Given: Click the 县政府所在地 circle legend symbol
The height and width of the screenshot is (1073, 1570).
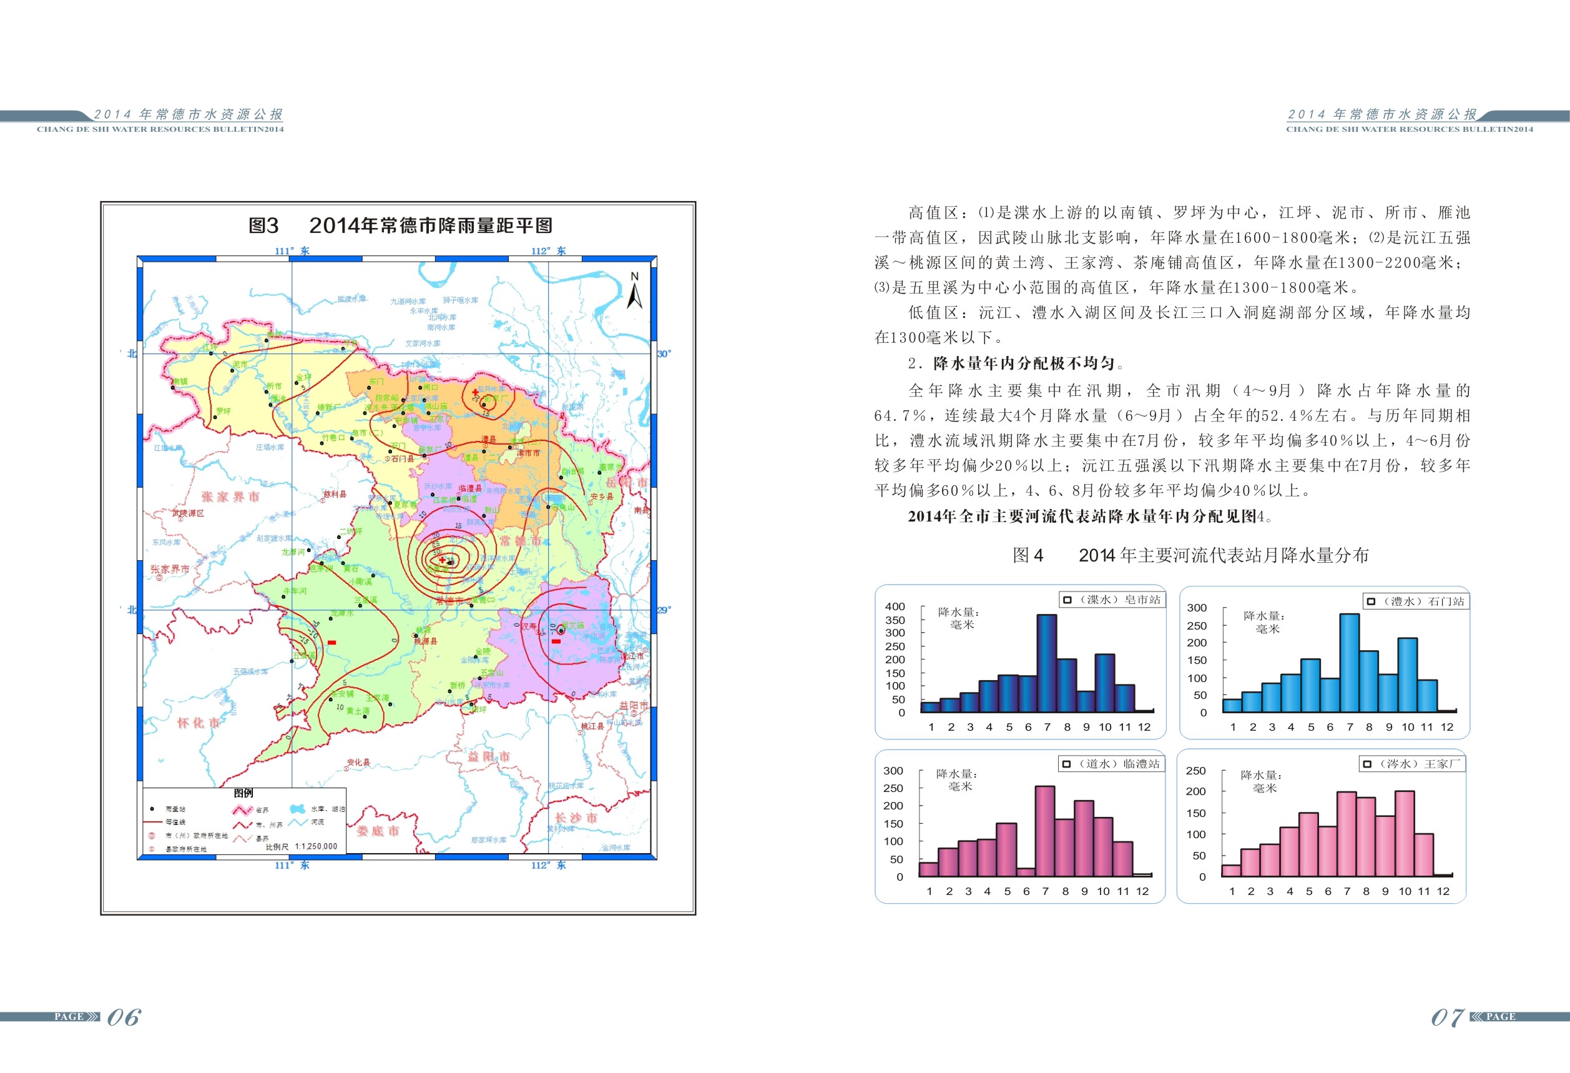Looking at the screenshot, I should tap(152, 849).
